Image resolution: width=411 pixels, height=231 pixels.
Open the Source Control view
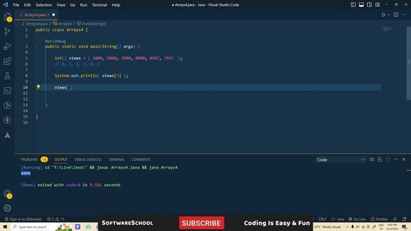click(x=7, y=31)
